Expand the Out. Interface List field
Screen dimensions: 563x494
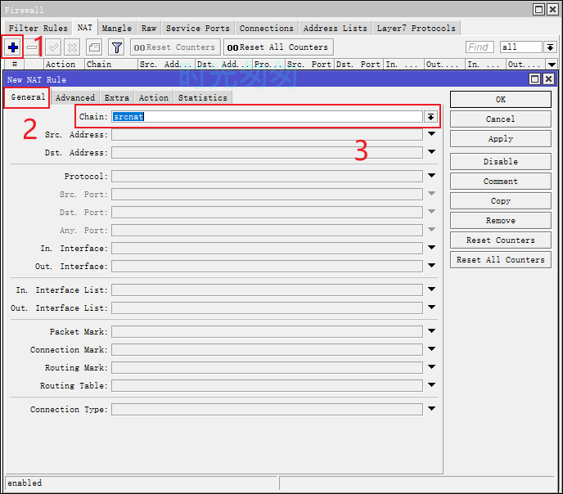click(431, 307)
